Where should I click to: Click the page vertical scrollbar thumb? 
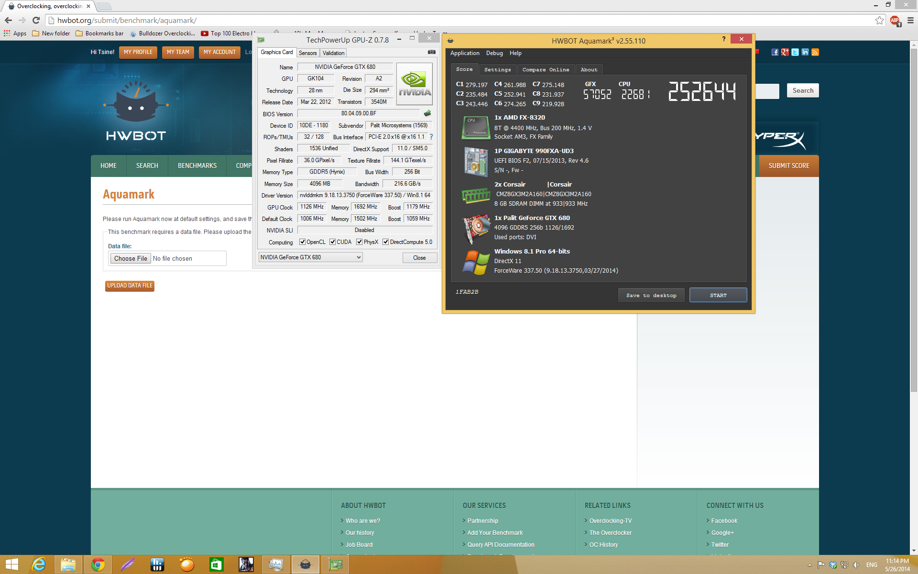914,220
